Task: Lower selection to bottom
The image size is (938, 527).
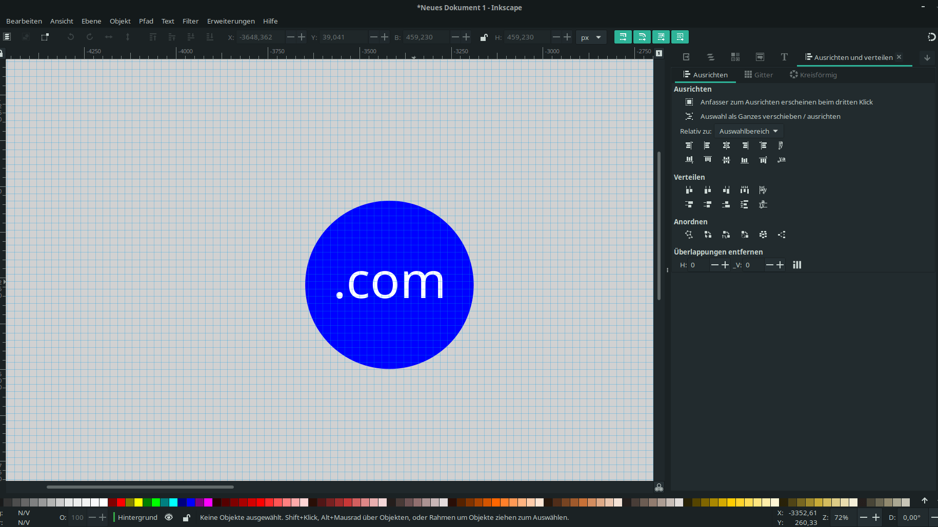Action: pos(210,37)
